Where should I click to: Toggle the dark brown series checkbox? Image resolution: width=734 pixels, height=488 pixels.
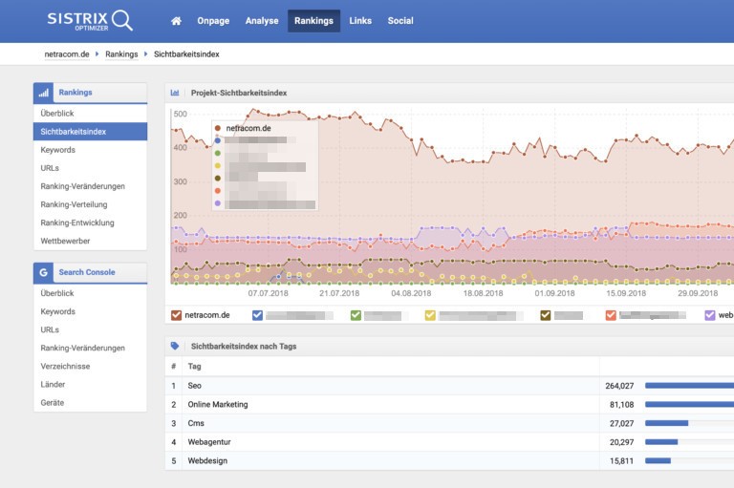(x=546, y=315)
